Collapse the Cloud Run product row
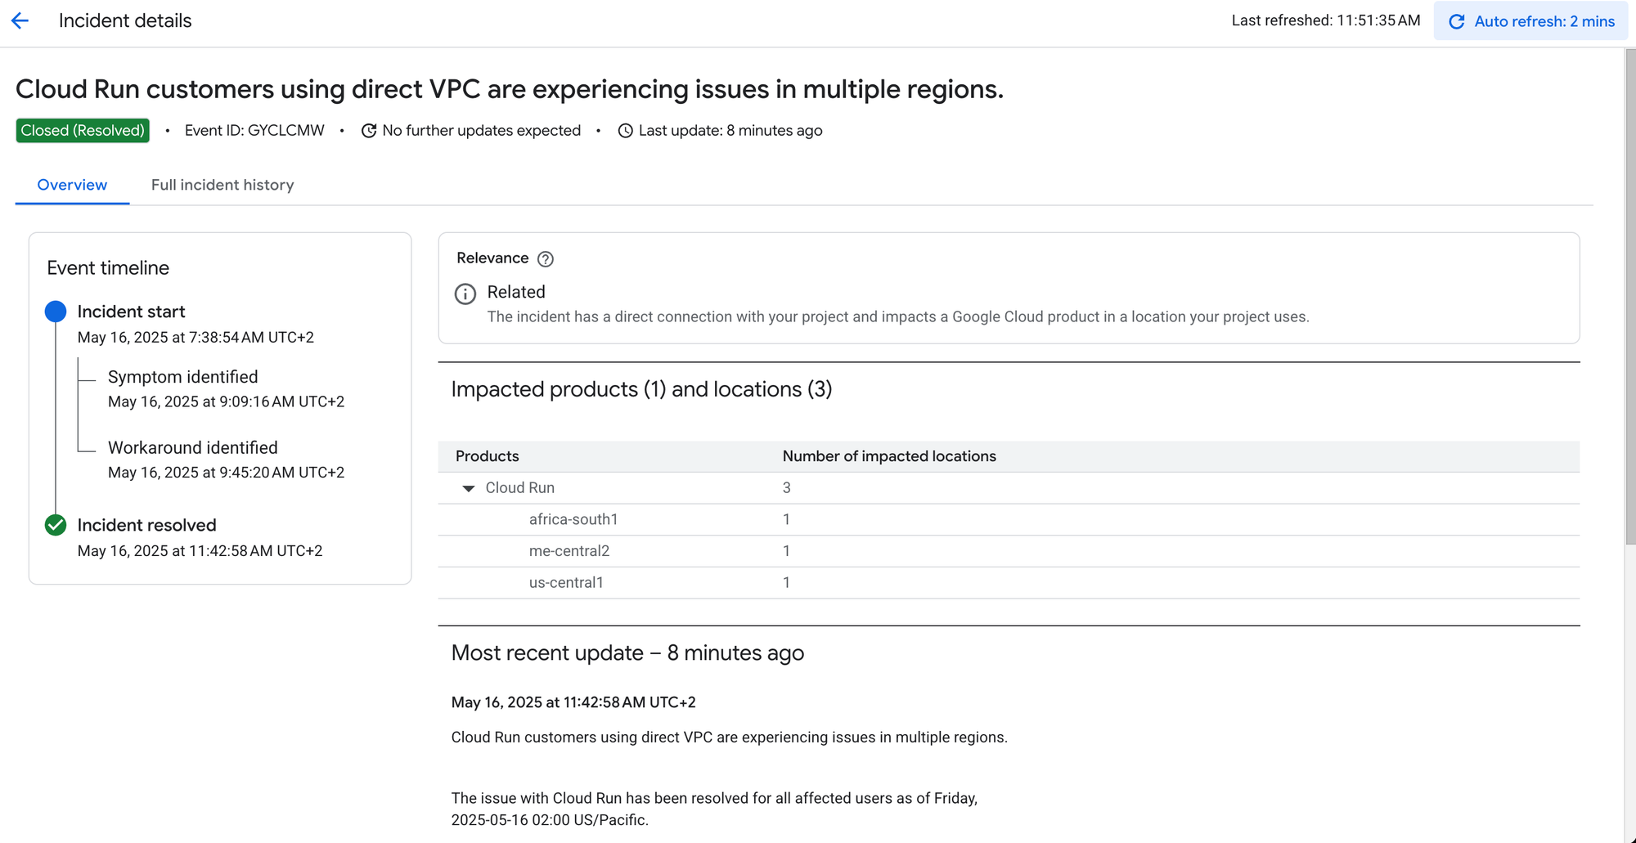The height and width of the screenshot is (843, 1636). point(469,488)
